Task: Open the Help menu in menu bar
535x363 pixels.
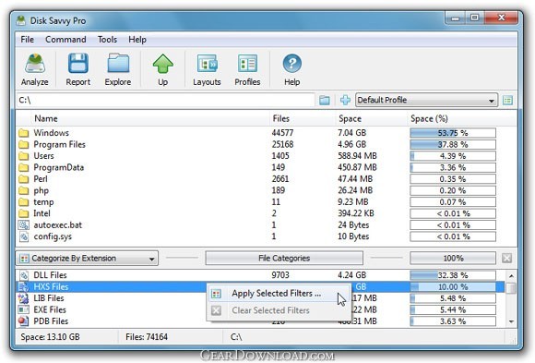Action: click(137, 40)
